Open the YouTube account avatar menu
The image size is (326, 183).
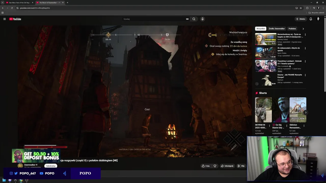tap(318, 19)
